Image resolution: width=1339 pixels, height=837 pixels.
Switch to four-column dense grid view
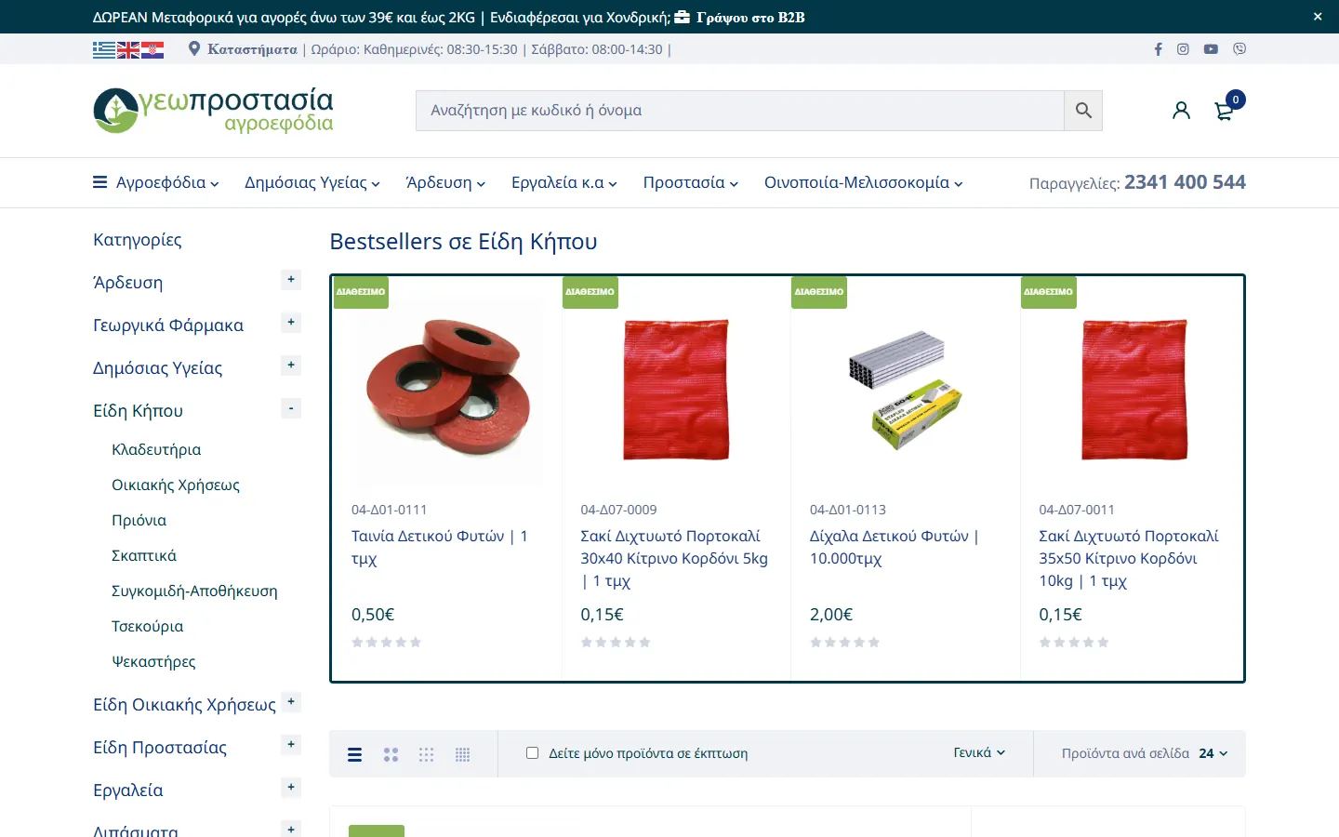pyautogui.click(x=462, y=754)
